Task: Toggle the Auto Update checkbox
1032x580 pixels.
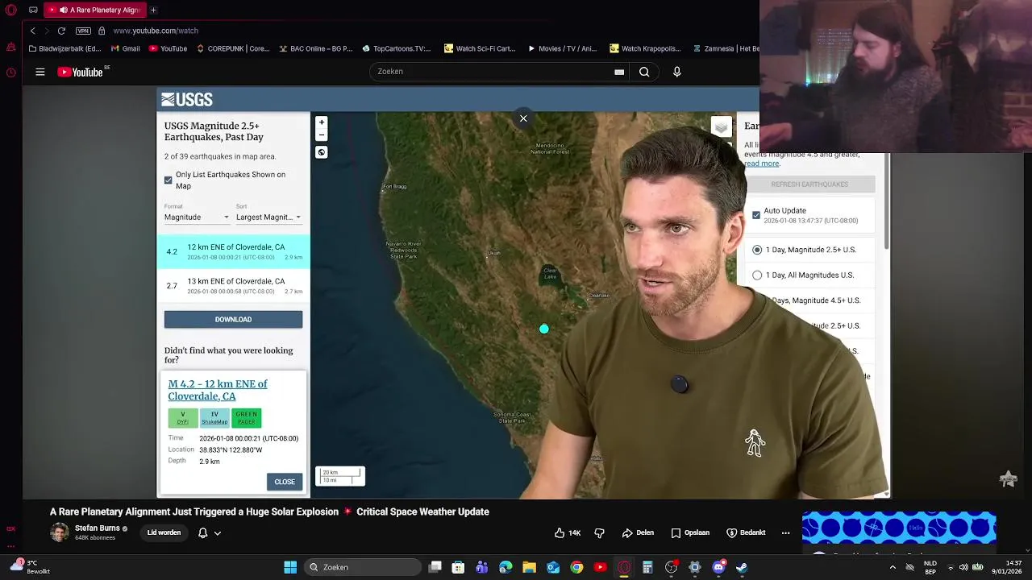Action: [756, 215]
